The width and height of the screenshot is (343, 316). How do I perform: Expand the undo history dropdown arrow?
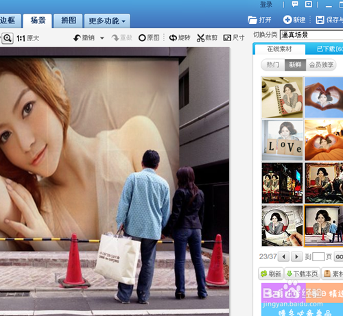point(102,38)
